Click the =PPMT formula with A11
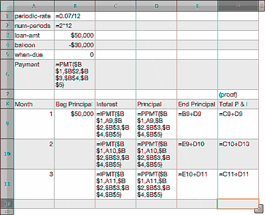265x215 pixels. (157, 184)
